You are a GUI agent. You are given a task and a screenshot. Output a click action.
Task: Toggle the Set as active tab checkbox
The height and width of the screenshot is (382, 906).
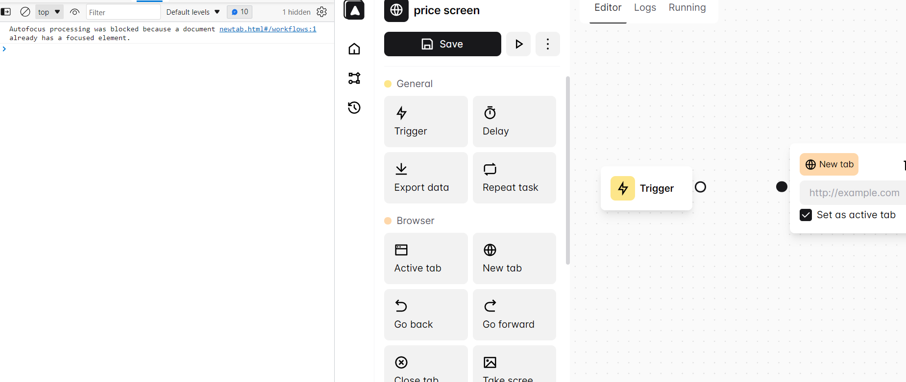point(806,215)
